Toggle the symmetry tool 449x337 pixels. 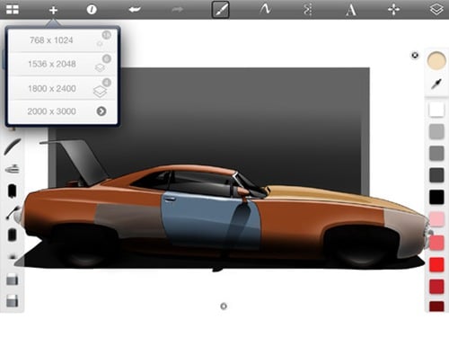[x=307, y=10]
